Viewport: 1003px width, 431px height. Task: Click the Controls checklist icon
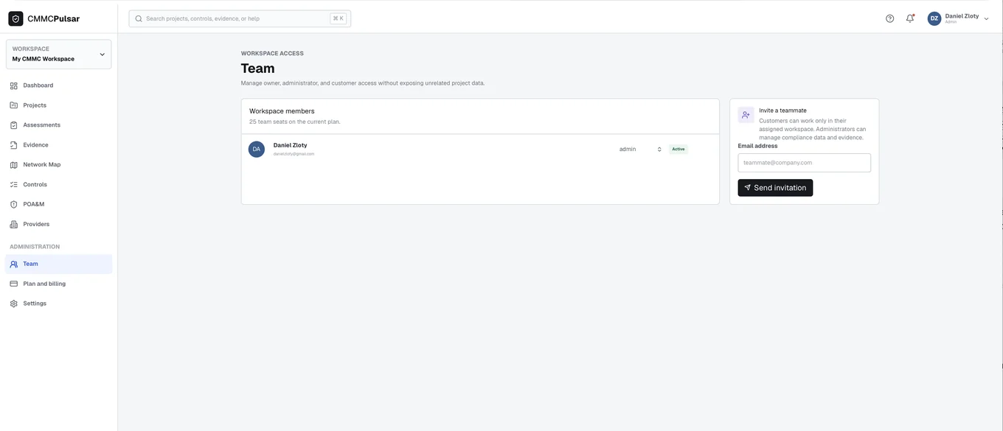13,185
